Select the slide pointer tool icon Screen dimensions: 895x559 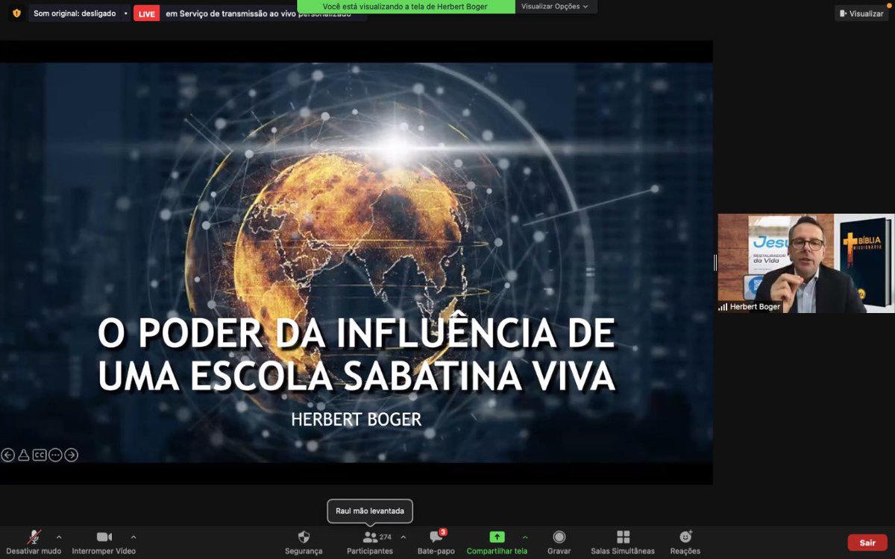pos(23,455)
